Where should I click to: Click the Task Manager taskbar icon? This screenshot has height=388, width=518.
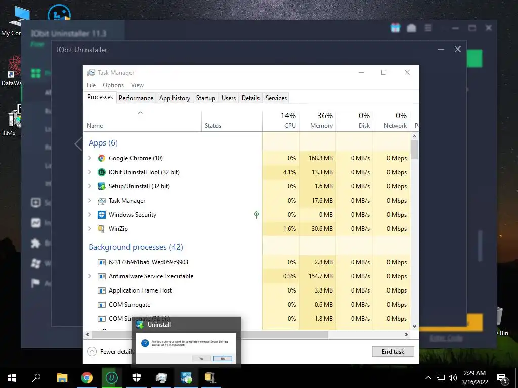(161, 378)
